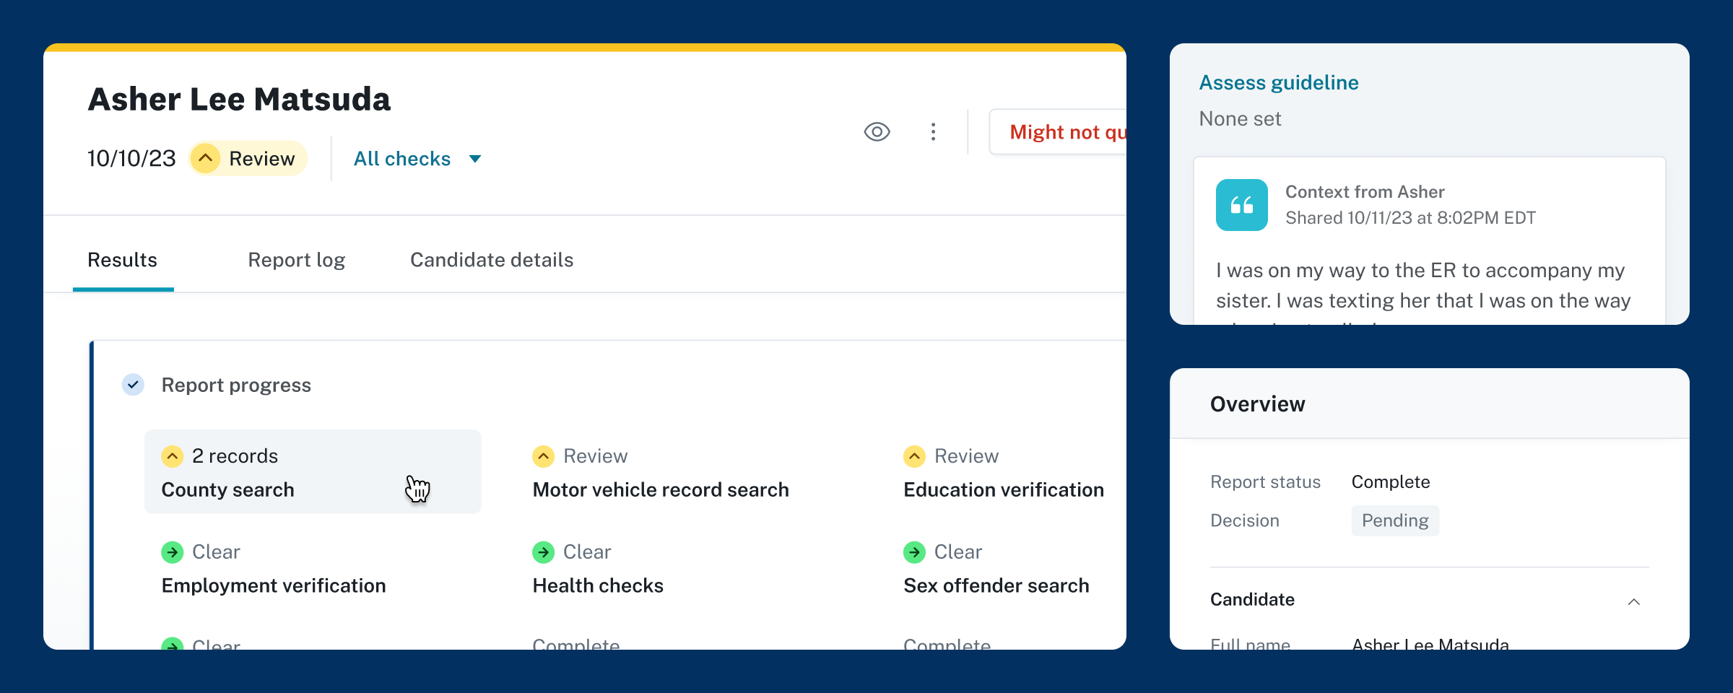This screenshot has width=1733, height=693.
Task: Open the County search result card
Action: coord(313,473)
